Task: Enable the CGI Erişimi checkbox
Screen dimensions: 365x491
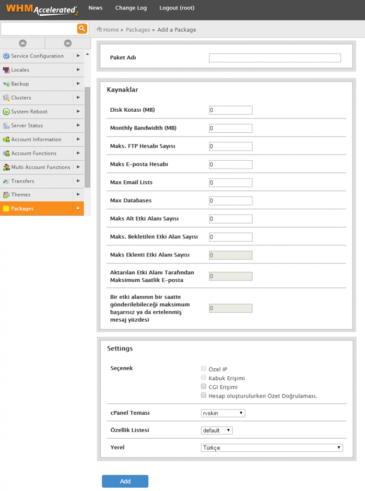Action: [204, 386]
